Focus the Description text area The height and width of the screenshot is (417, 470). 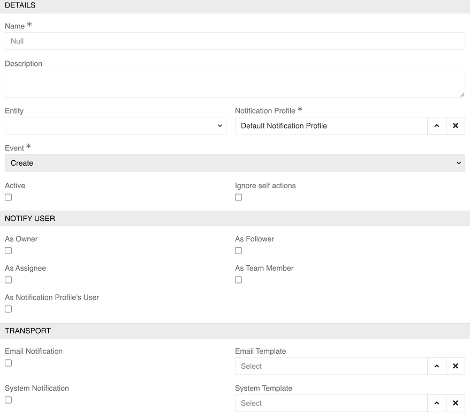[x=234, y=84]
